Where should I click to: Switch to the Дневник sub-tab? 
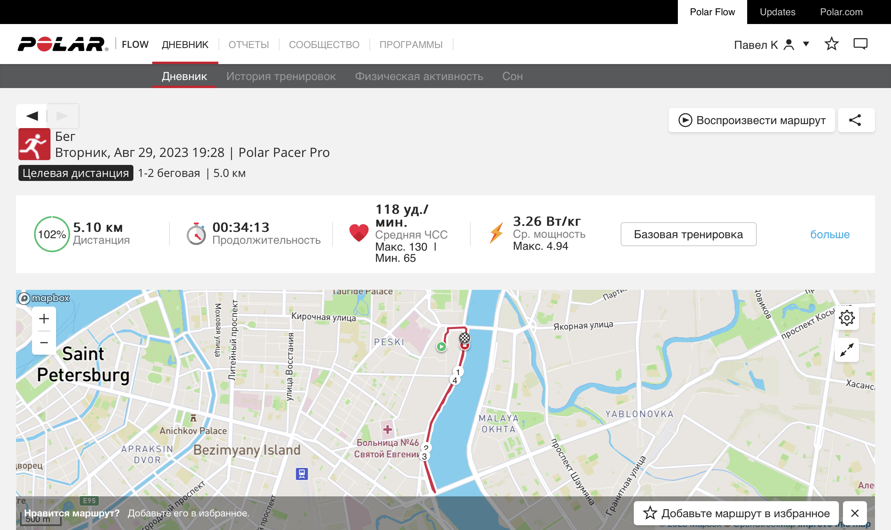coord(184,76)
